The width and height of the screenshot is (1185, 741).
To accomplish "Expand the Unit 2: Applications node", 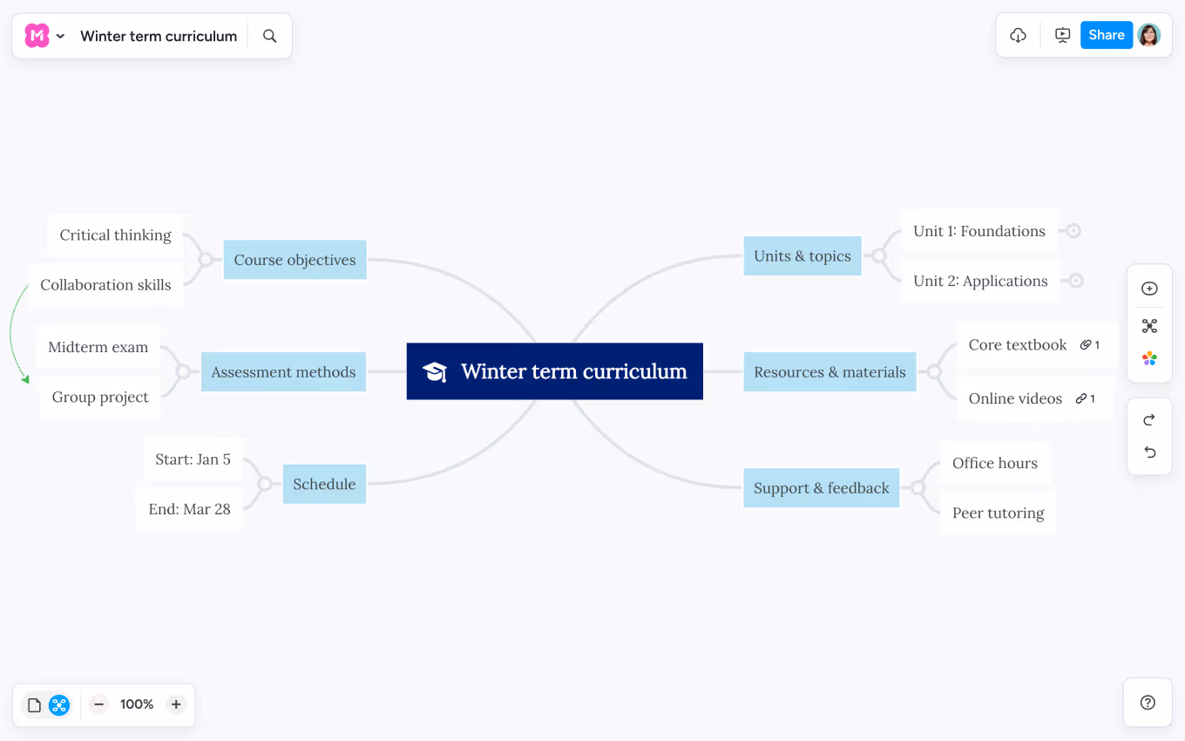I will pyautogui.click(x=1076, y=281).
